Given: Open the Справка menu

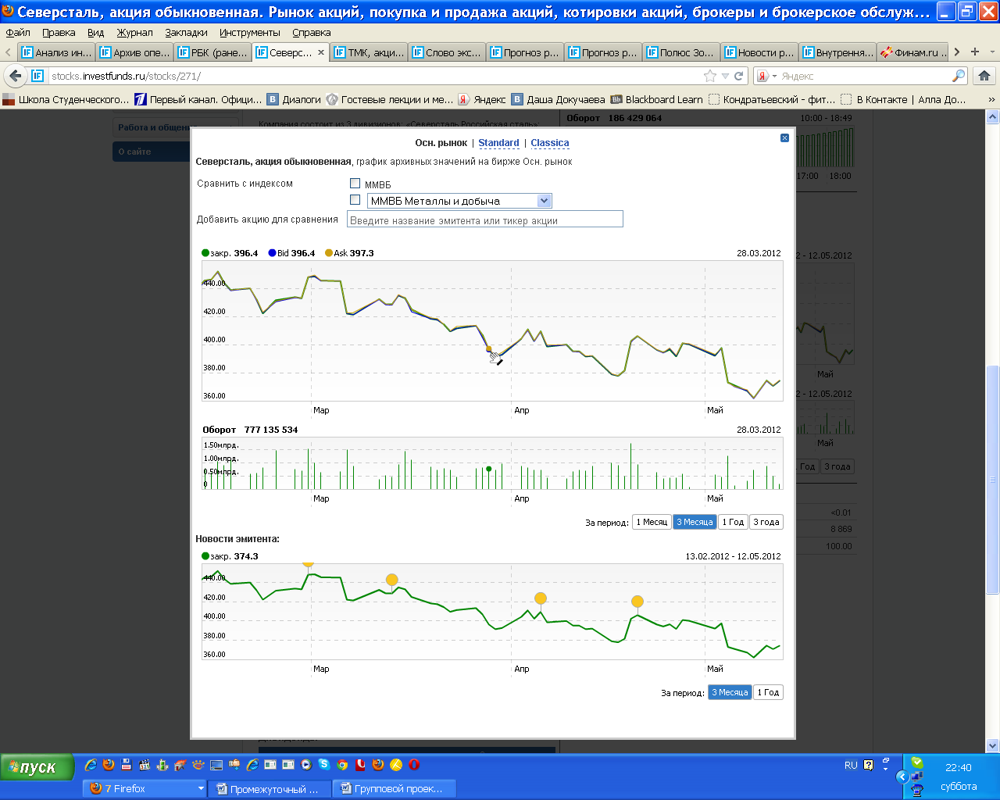Looking at the screenshot, I should (x=311, y=33).
